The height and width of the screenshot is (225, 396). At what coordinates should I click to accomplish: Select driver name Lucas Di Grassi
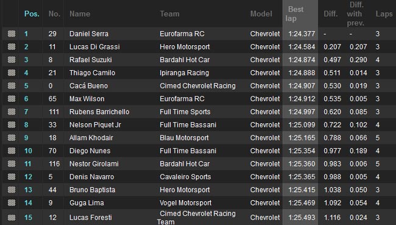click(x=94, y=47)
